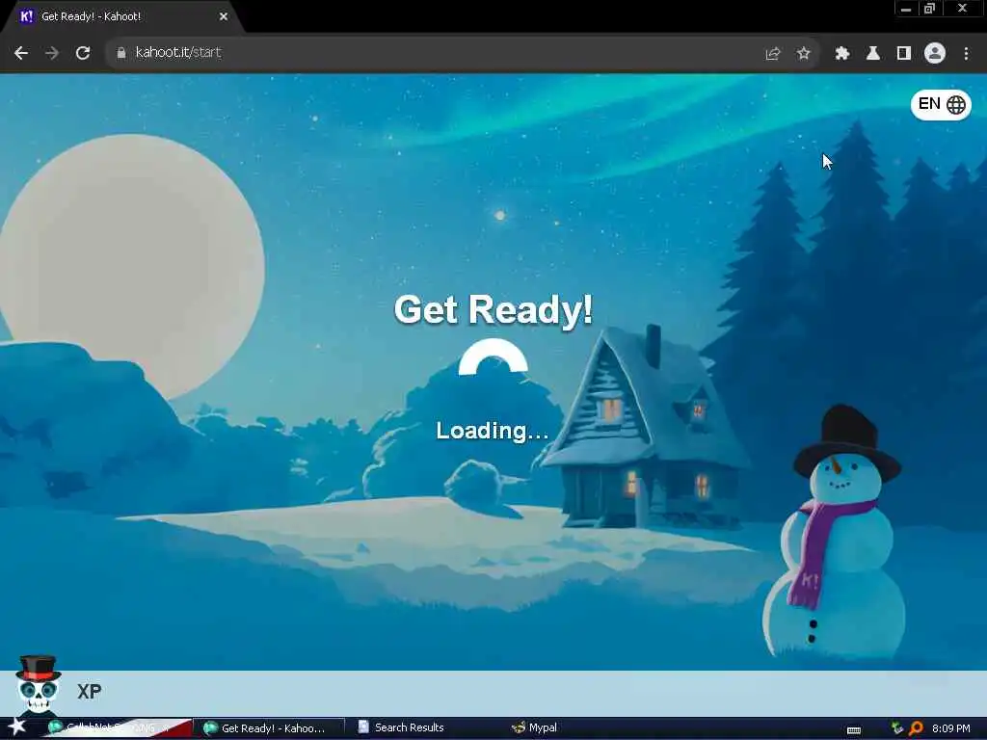Restore down the browser window
This screenshot has height=740, width=987.
click(930, 9)
